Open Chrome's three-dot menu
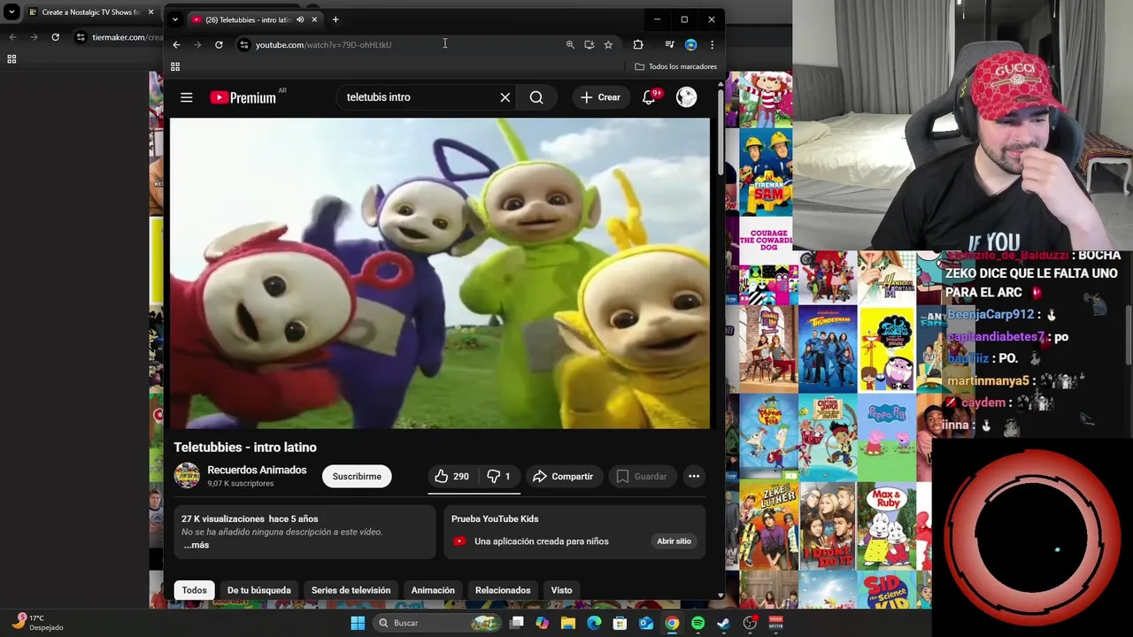The image size is (1133, 637). (712, 44)
